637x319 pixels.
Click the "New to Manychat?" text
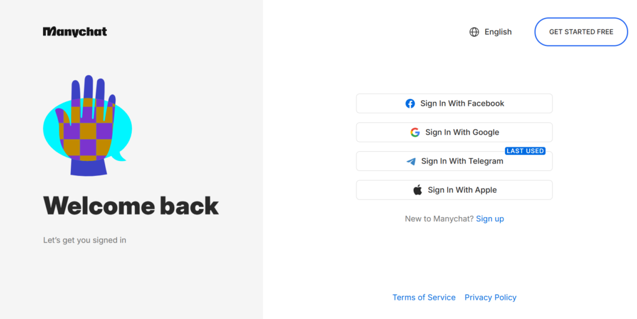(x=439, y=219)
